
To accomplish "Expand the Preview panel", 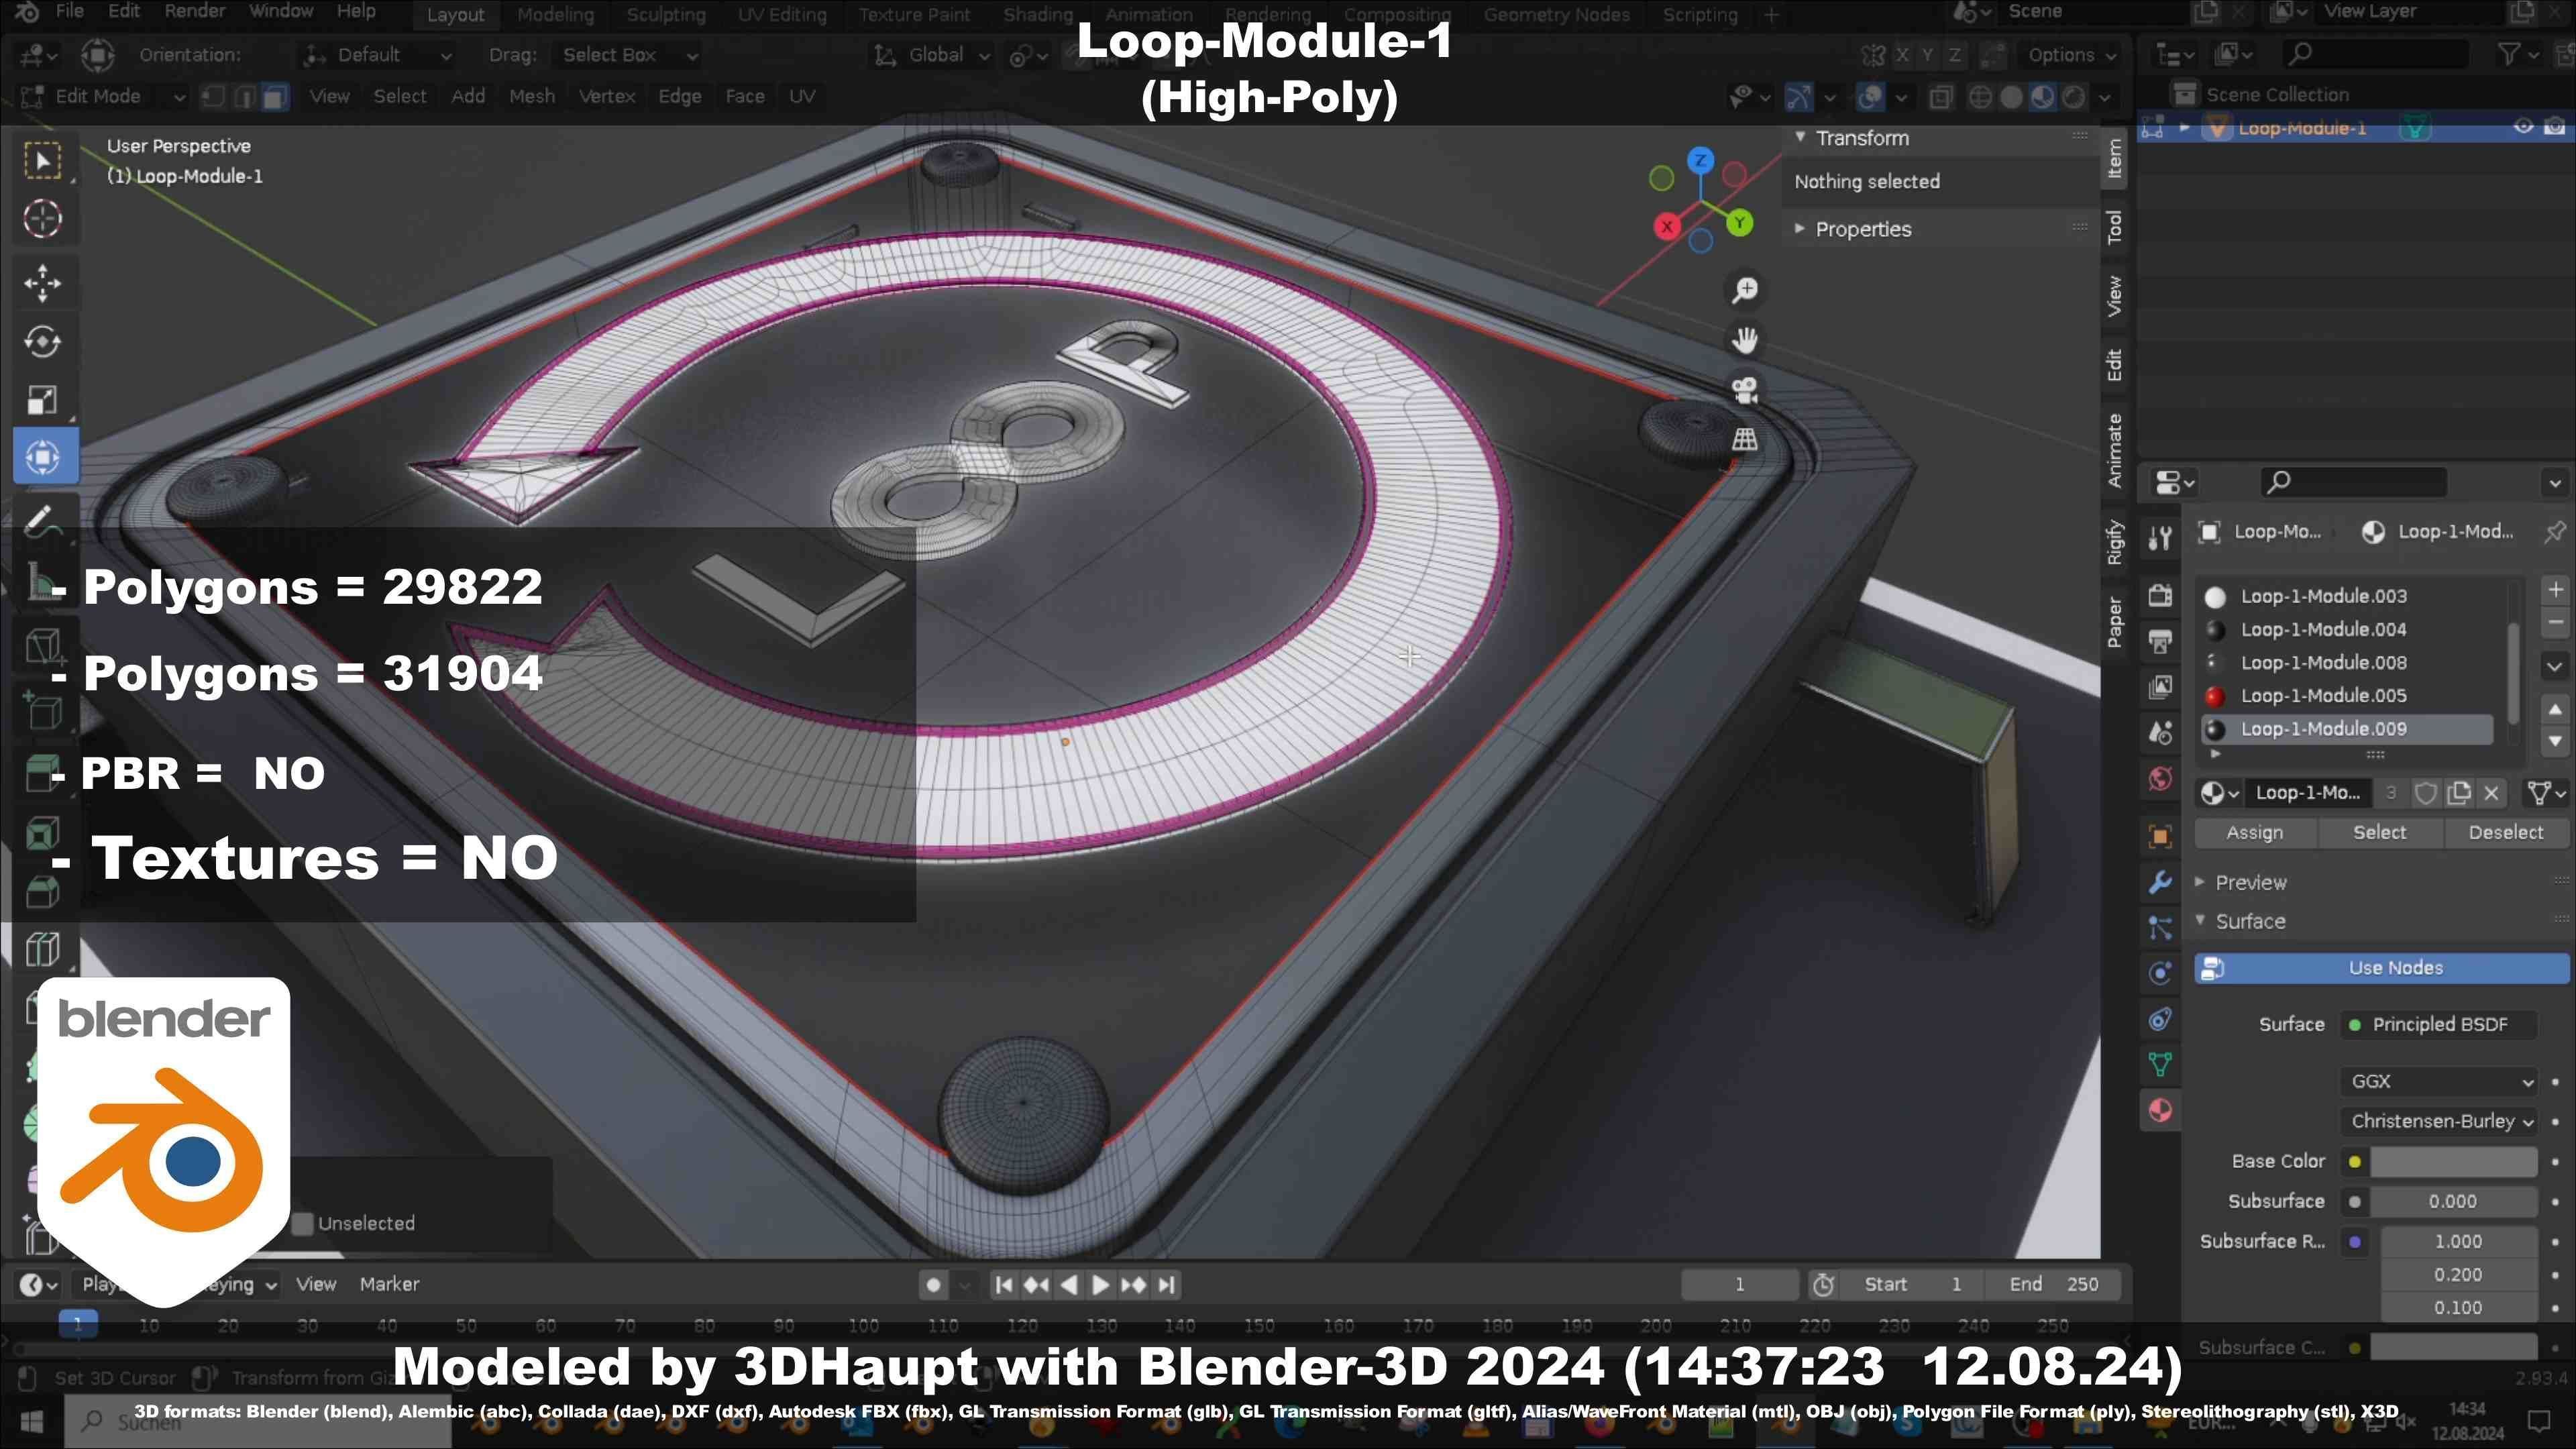I will [2250, 882].
